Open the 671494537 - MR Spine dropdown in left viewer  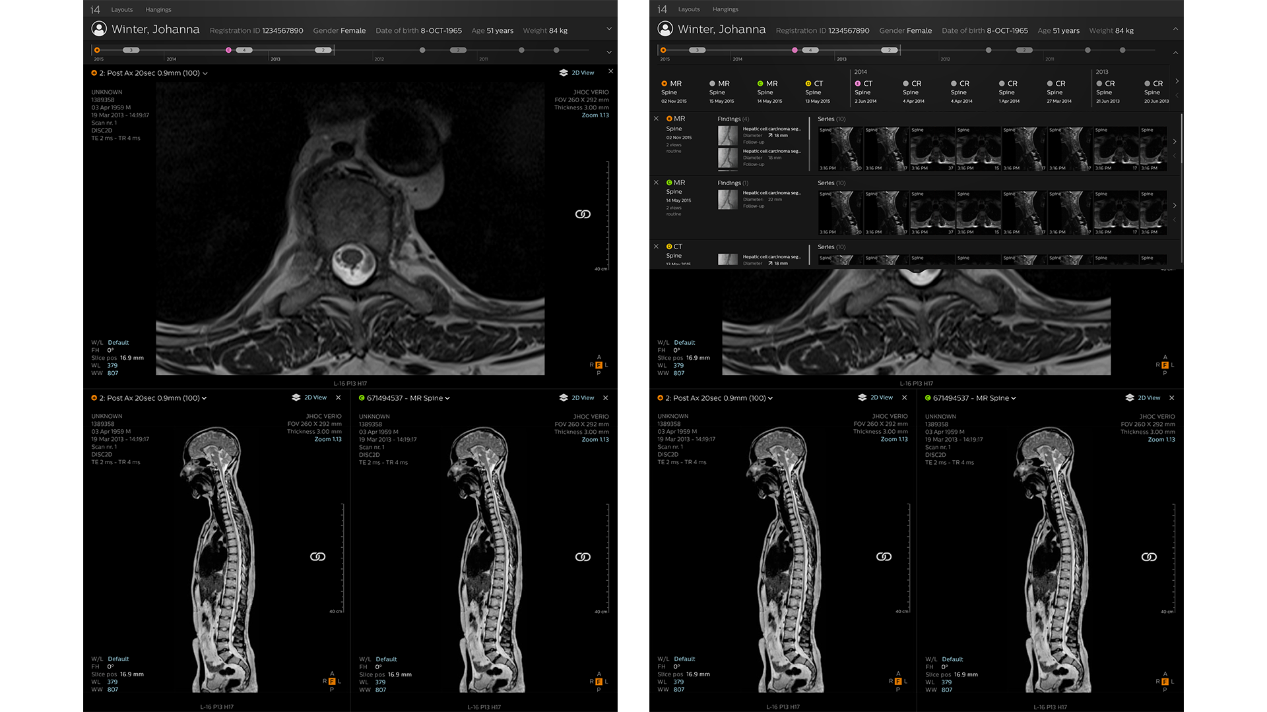pos(447,398)
